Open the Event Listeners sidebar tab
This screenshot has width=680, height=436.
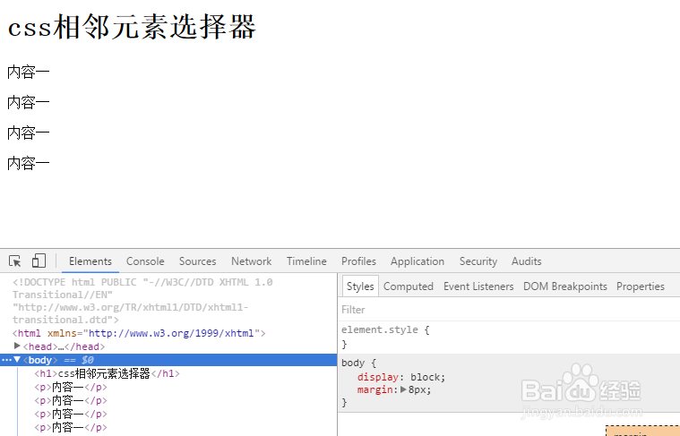click(x=478, y=286)
